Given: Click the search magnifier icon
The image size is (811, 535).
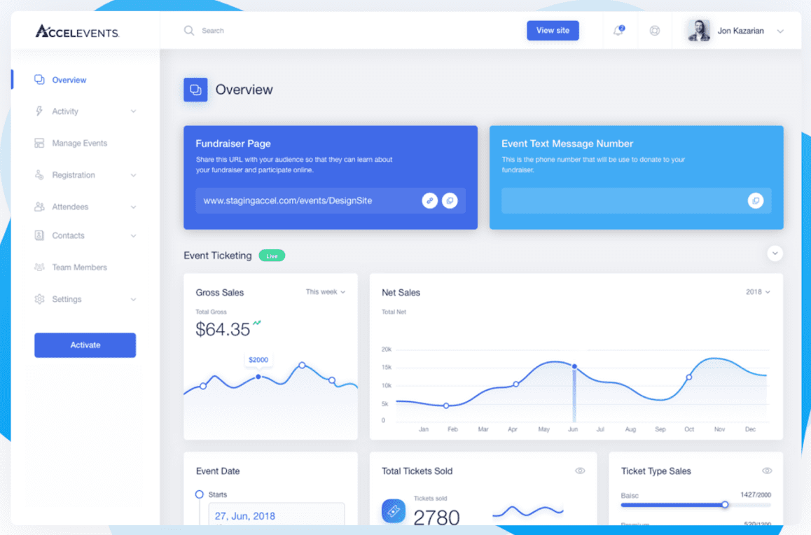Looking at the screenshot, I should pos(189,30).
